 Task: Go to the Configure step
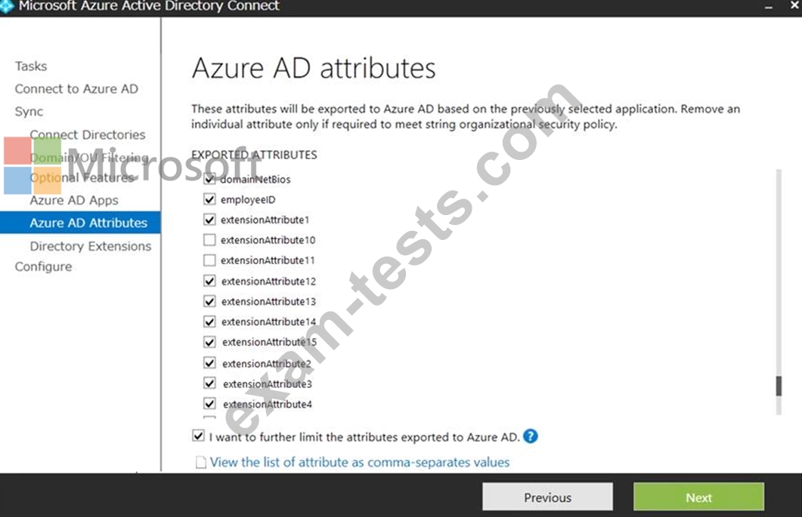(43, 266)
